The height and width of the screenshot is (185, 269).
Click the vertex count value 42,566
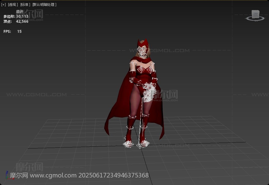pyautogui.click(x=22, y=21)
